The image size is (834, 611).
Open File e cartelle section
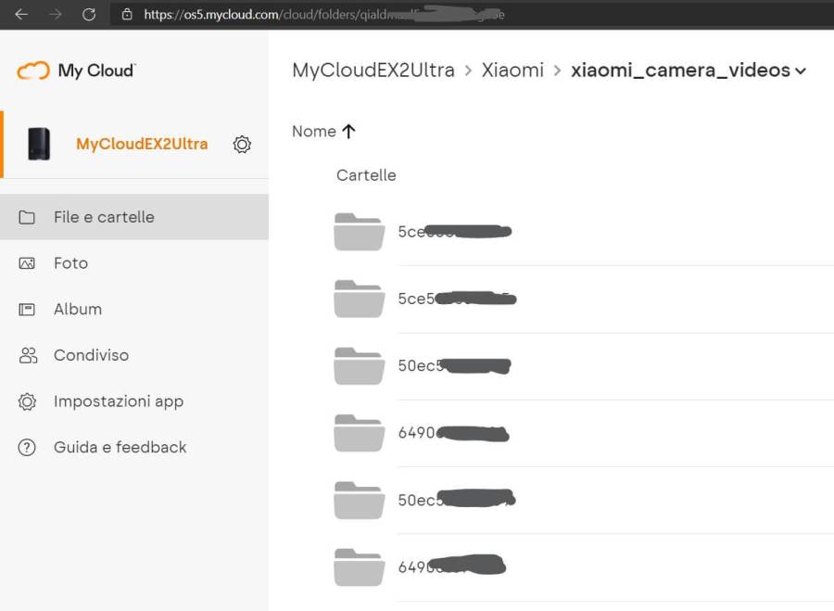(104, 217)
